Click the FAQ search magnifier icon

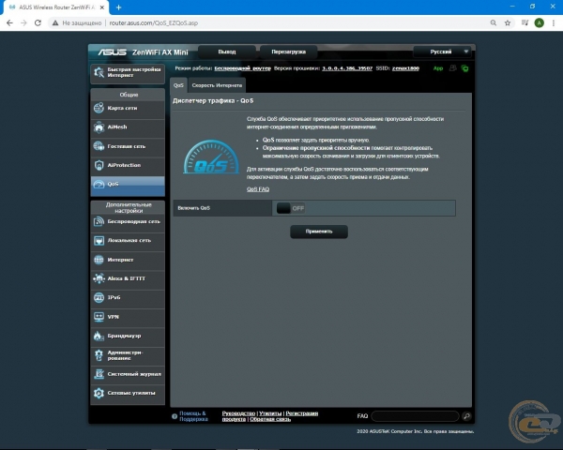point(466,416)
